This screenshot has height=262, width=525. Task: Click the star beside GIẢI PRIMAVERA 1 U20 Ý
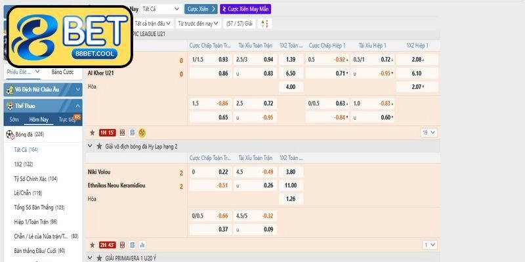[x=99, y=258]
